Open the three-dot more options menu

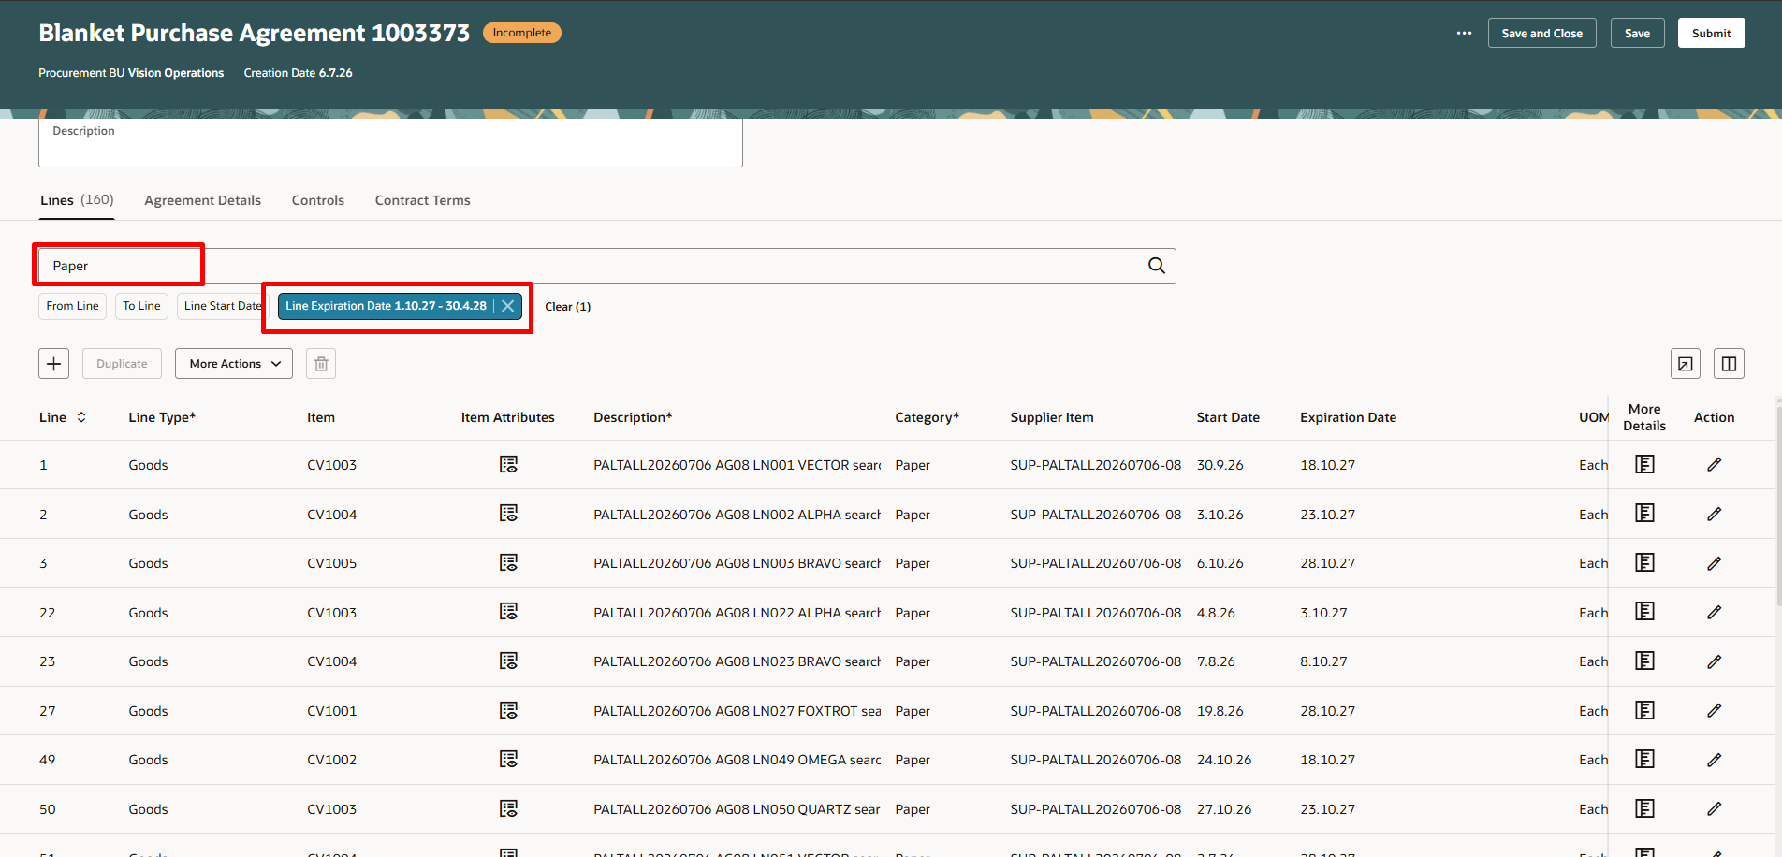click(x=1464, y=33)
